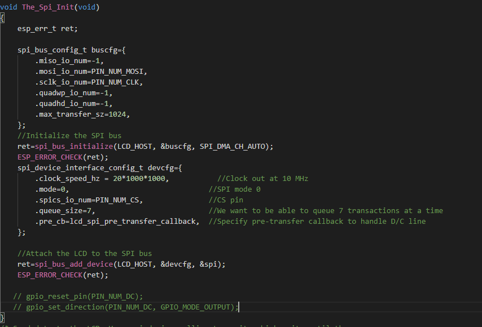Click the GPIO_MODE_OUTPUT argument

tap(195, 307)
